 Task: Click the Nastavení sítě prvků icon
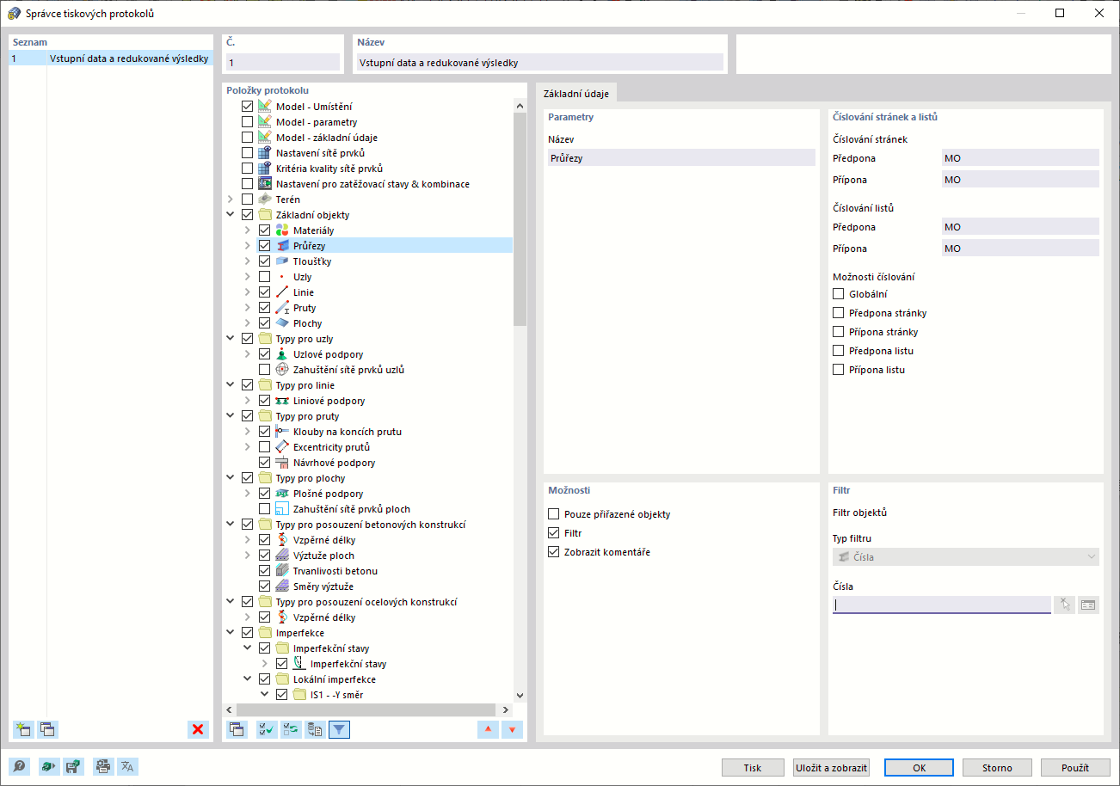[x=265, y=153]
